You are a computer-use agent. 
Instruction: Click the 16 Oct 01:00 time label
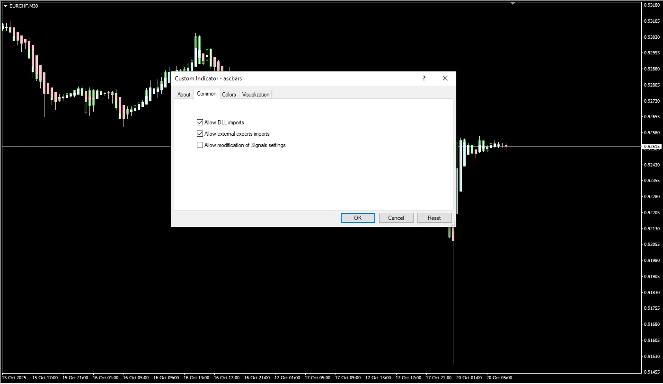(106, 378)
